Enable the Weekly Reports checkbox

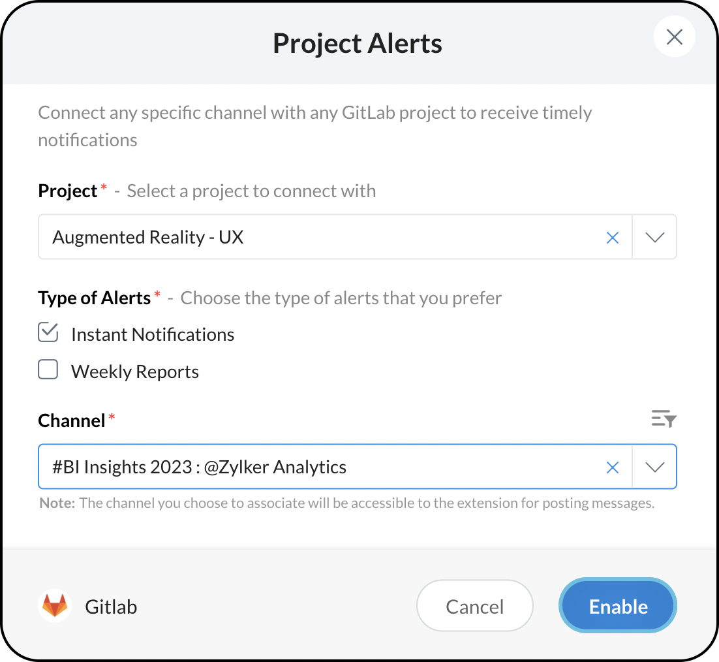[48, 370]
